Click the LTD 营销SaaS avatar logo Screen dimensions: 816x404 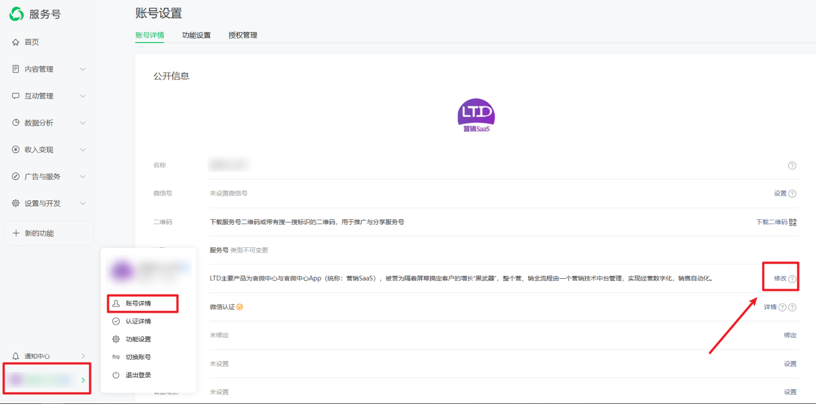[x=476, y=115]
